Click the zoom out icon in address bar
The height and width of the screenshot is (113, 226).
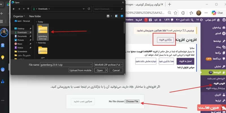(x=170, y=13)
